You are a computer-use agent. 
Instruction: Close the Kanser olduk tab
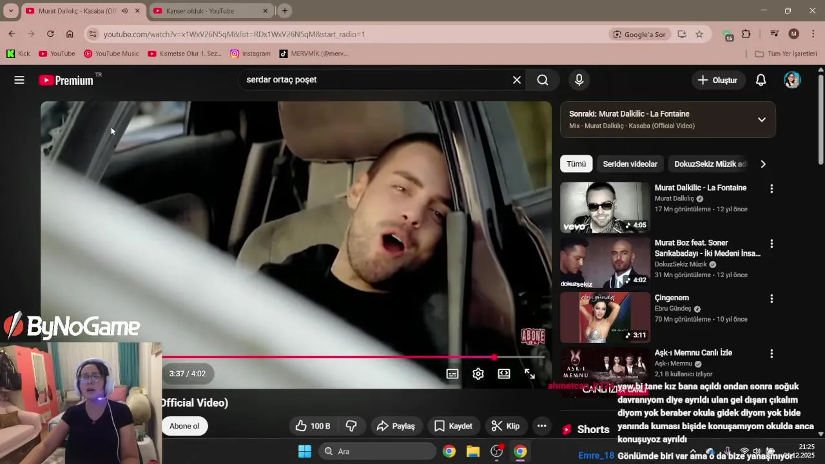[x=265, y=11]
